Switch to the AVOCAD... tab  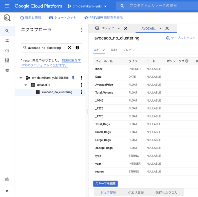coord(148,29)
